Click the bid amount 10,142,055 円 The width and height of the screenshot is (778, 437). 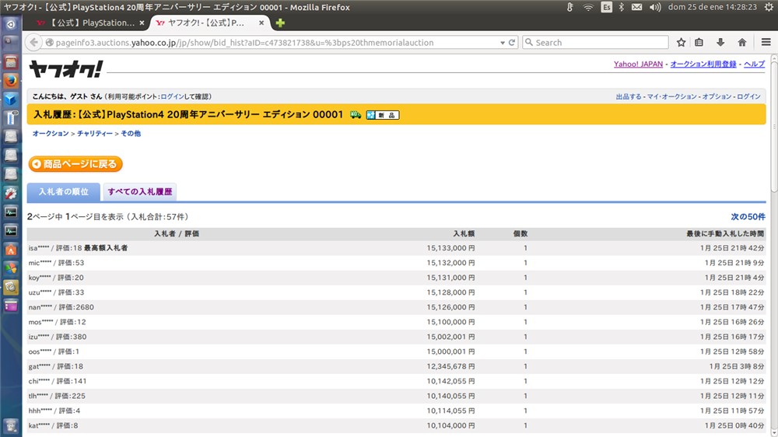tap(450, 382)
